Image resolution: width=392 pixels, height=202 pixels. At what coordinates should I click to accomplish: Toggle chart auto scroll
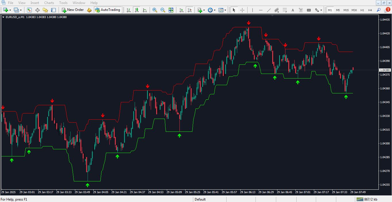coord(181,10)
